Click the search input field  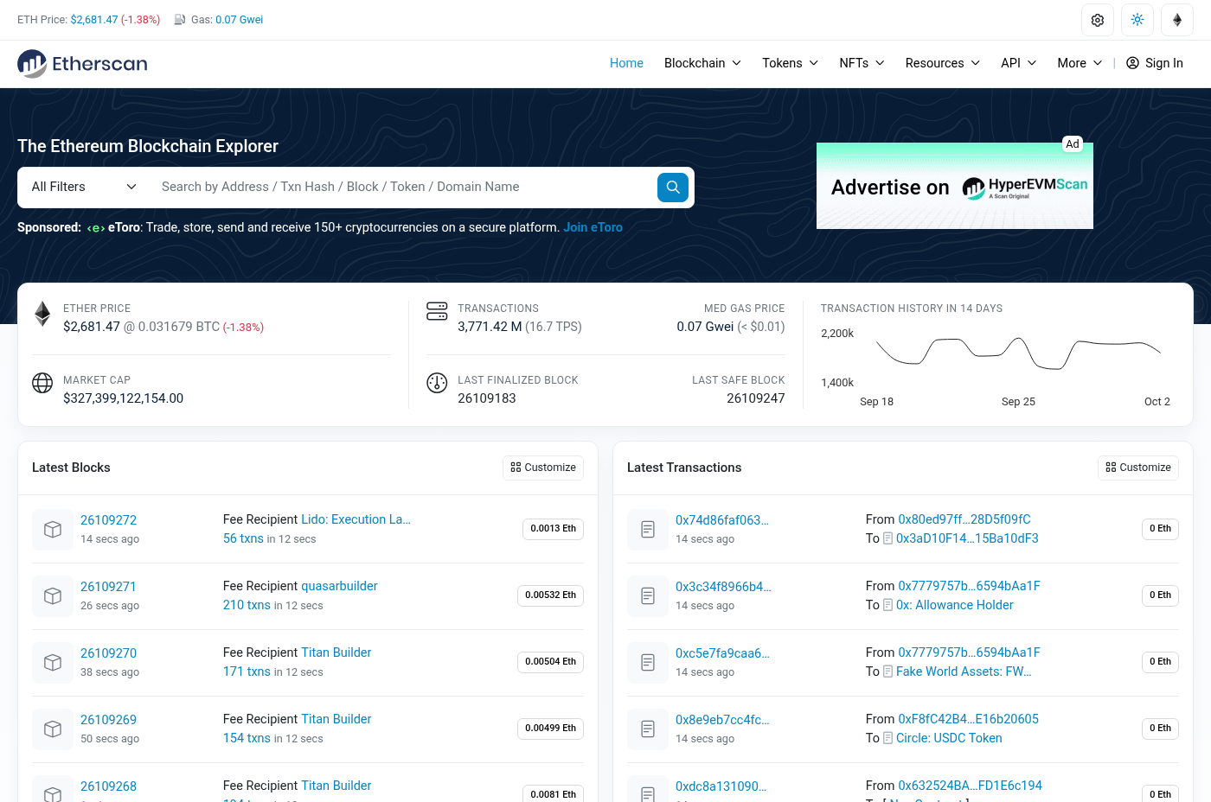pyautogui.click(x=403, y=187)
